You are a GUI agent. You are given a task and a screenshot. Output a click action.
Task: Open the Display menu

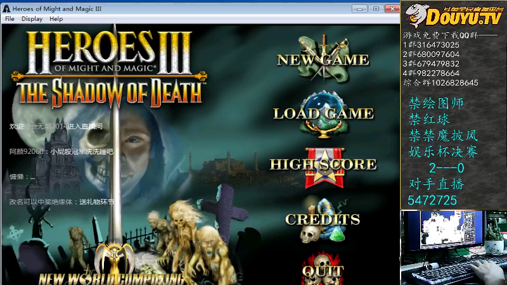tap(32, 19)
